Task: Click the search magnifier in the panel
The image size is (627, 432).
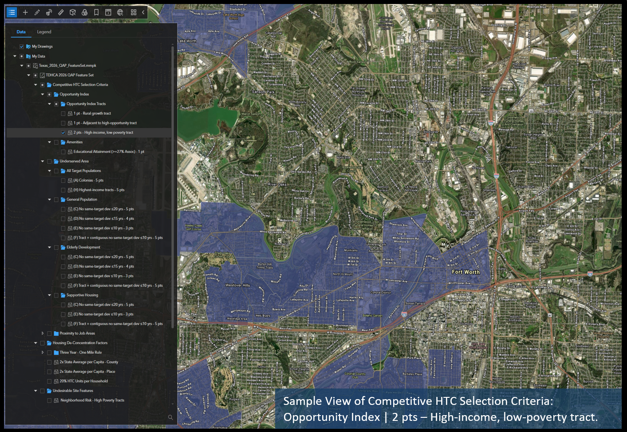Action: point(170,417)
